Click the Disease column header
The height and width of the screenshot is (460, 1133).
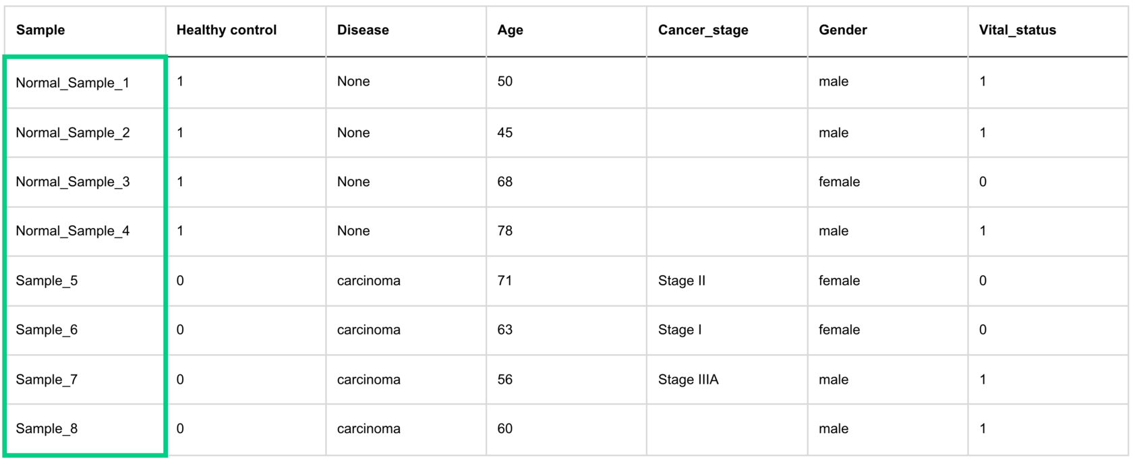point(363,30)
